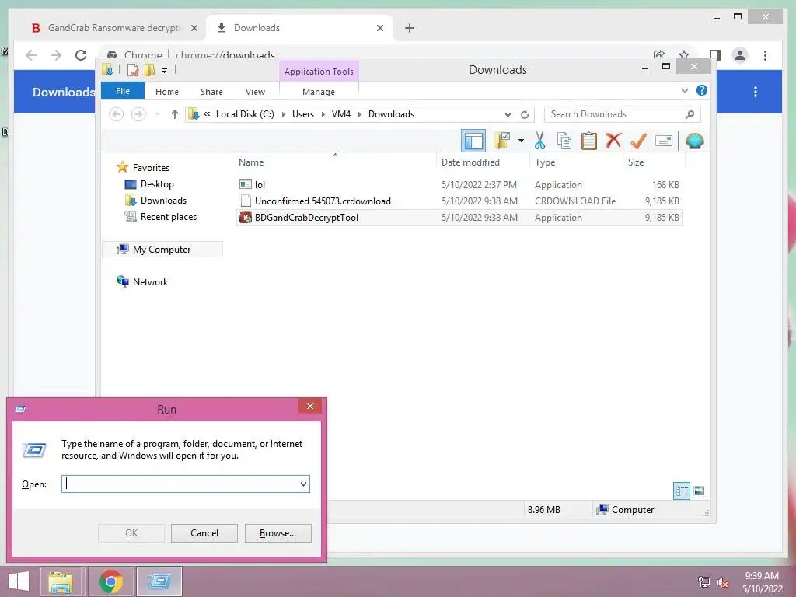Open the new folder dropdown arrow
The height and width of the screenshot is (597, 796).
point(521,141)
